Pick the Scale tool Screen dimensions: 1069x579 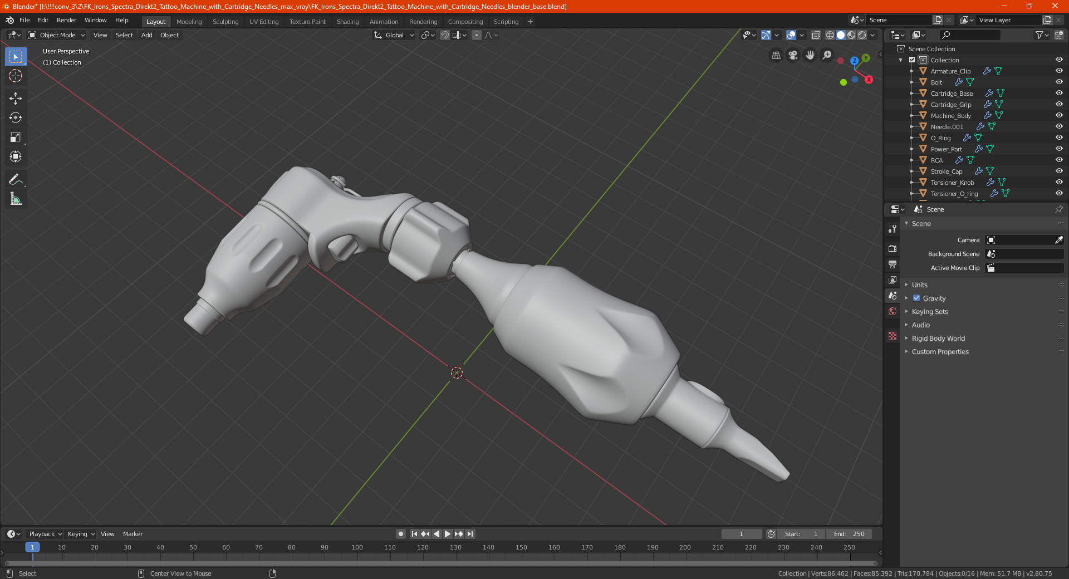point(16,138)
